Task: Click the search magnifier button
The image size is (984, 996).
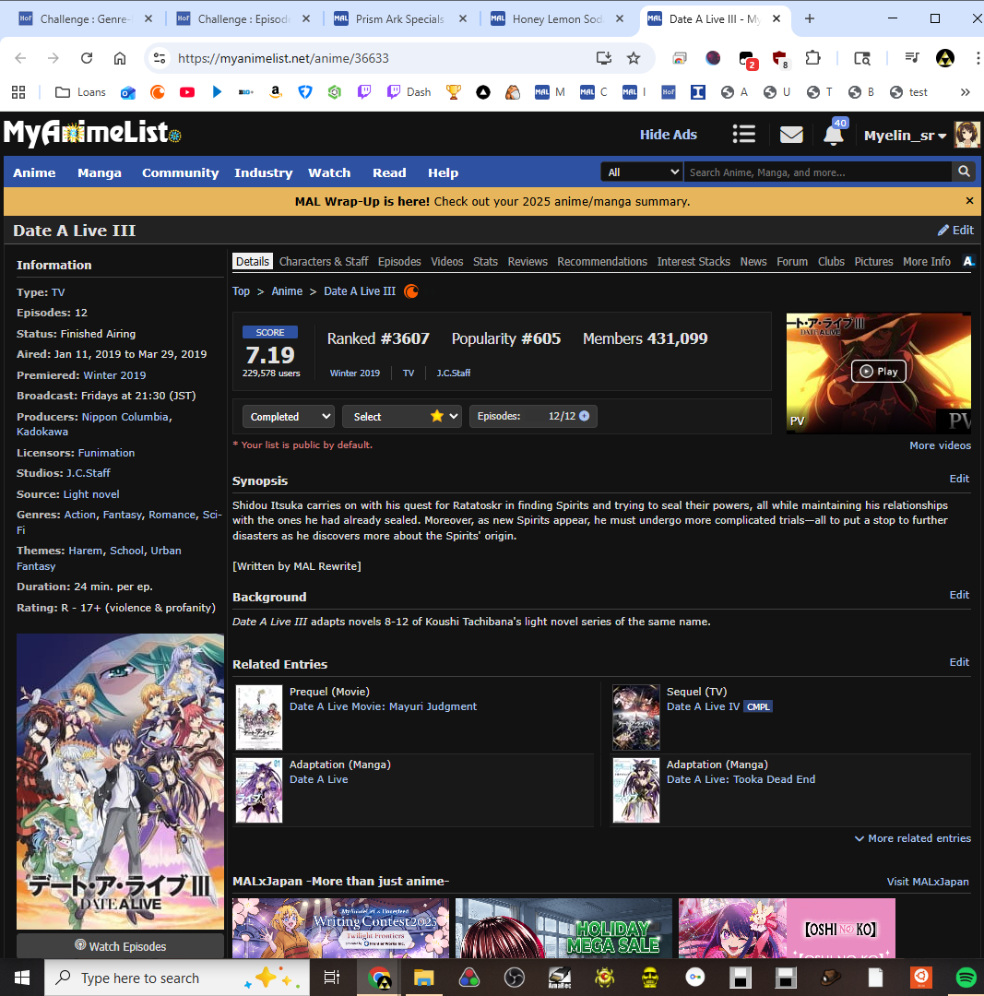Action: tap(964, 172)
